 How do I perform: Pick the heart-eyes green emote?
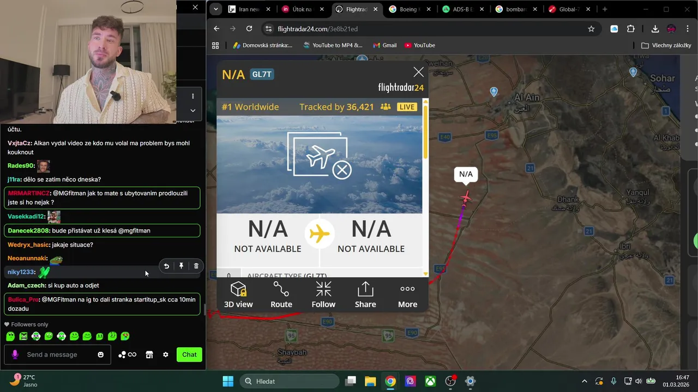click(125, 336)
